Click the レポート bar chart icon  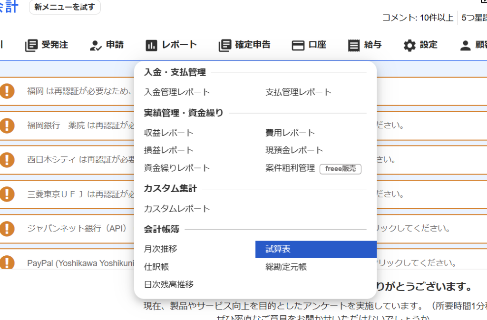151,45
